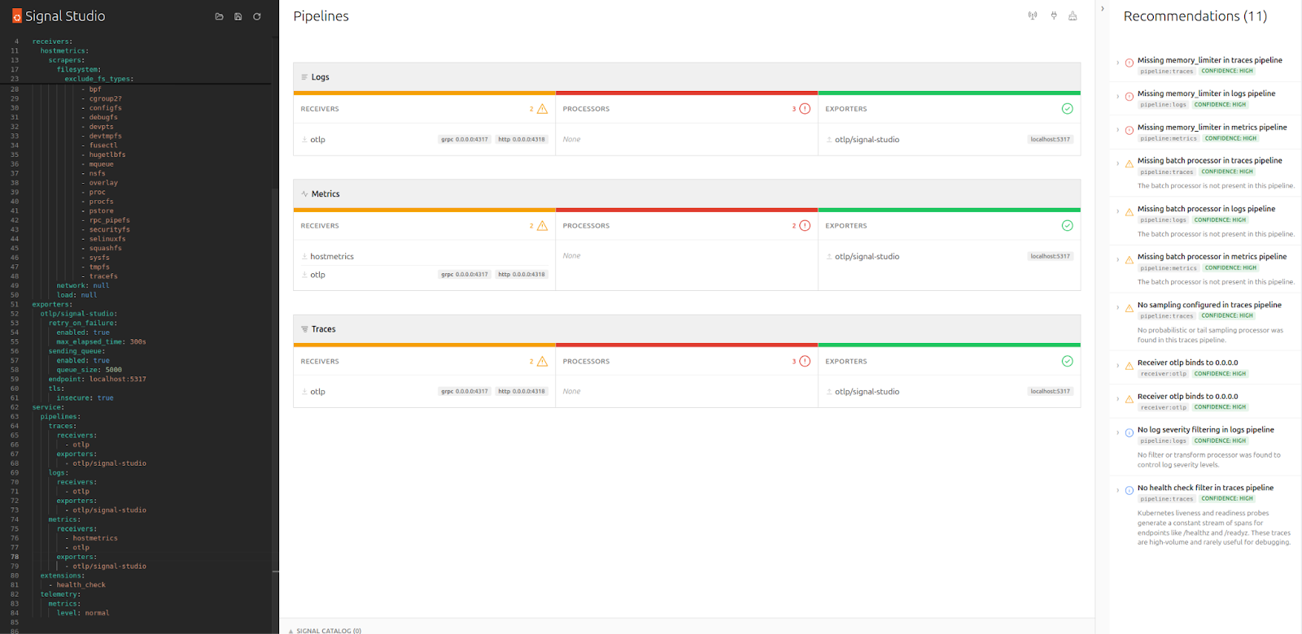Click warning icon of No sampling configured recommendation
This screenshot has width=1302, height=634.
(x=1129, y=309)
